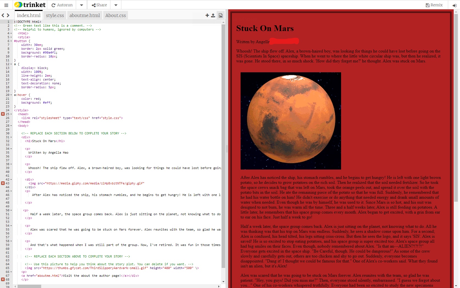Click the Remix button

pyautogui.click(x=434, y=5)
